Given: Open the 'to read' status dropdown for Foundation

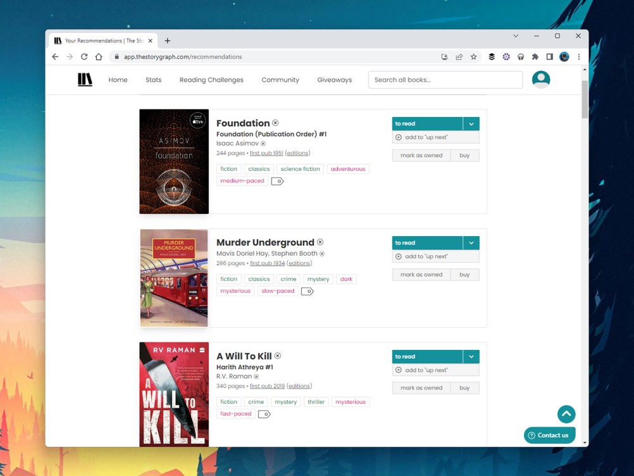Looking at the screenshot, I should coord(471,123).
